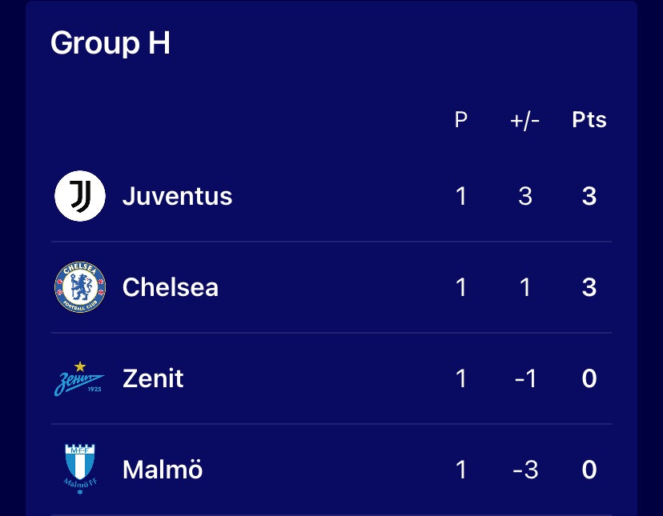Click Juventus goal difference value
Viewport: 663px width, 516px height.
[x=525, y=197]
